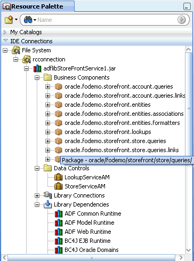Click the ADF Common Runtime library icon
Screen dimensions: 194x261
[x=59, y=213]
